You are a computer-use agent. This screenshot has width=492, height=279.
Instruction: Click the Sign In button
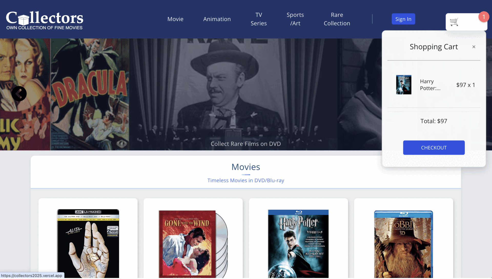(403, 19)
